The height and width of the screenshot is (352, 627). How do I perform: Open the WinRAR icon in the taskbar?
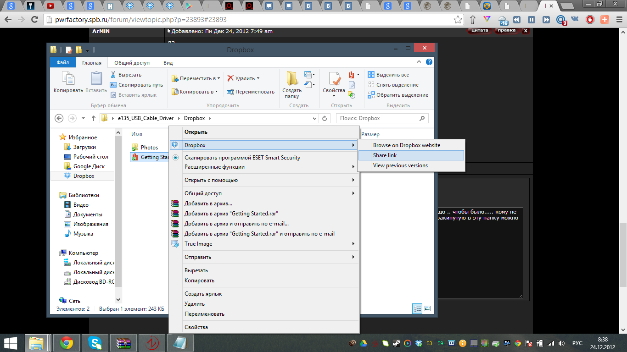point(124,343)
